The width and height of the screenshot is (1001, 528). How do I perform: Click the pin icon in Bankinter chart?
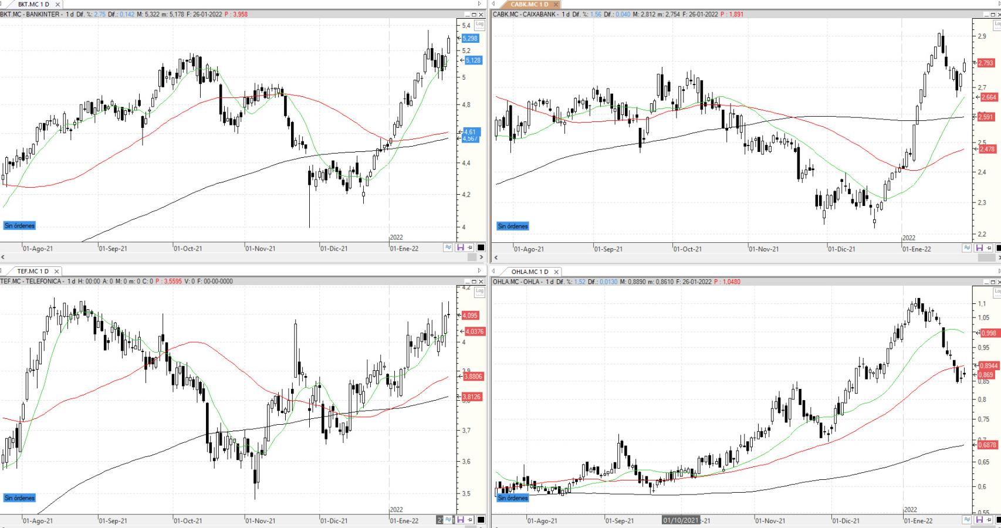pyautogui.click(x=471, y=248)
